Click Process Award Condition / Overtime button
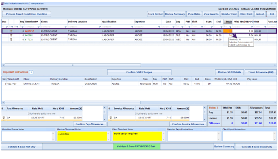This screenshot has height=159, width=278. pyautogui.click(x=27, y=14)
